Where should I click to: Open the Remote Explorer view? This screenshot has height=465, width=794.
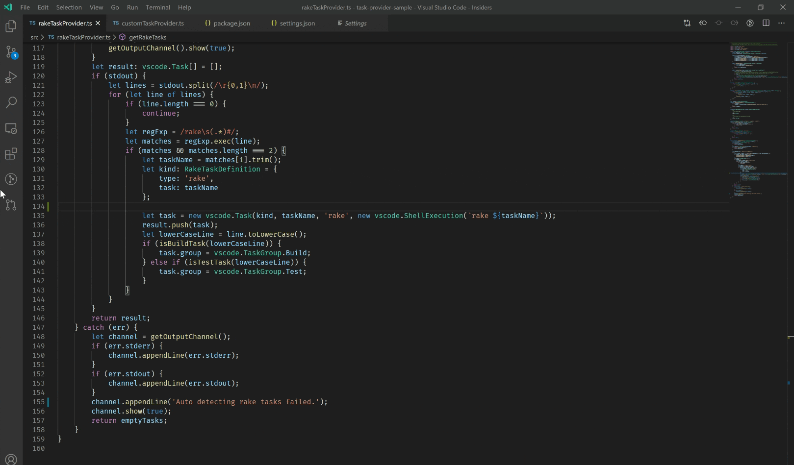(11, 128)
